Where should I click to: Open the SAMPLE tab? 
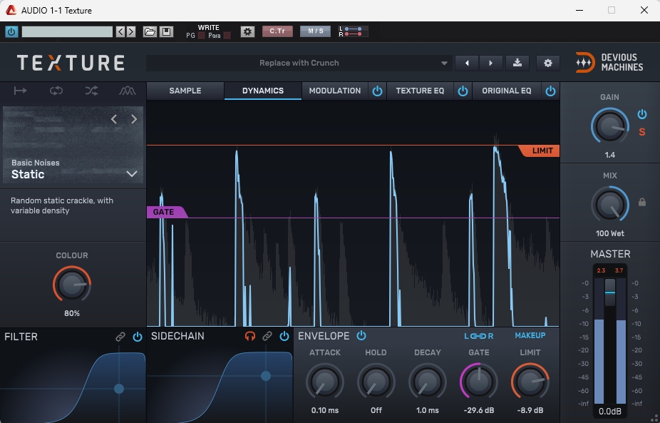pyautogui.click(x=185, y=91)
